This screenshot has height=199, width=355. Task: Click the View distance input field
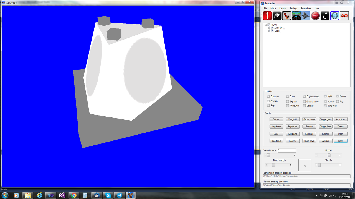coord(286,150)
